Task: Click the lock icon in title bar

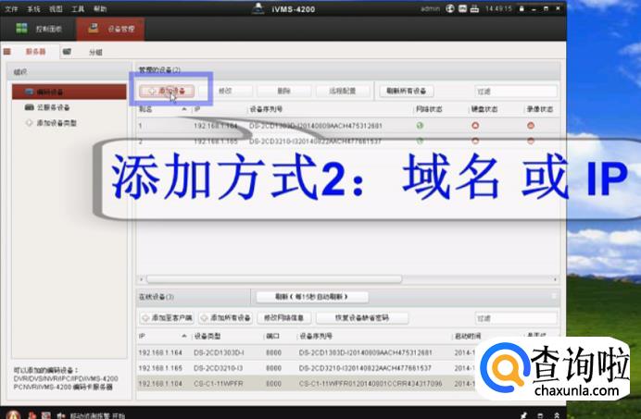Action: 522,8
